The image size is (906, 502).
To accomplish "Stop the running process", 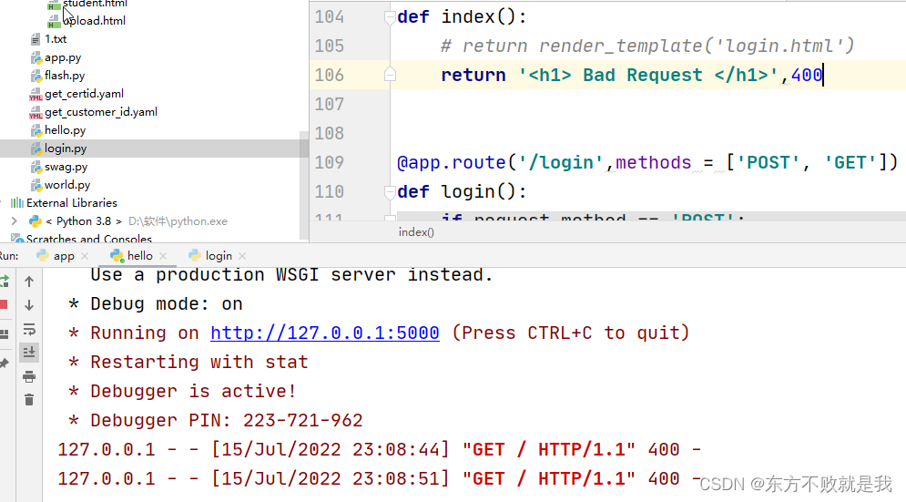I will (x=4, y=305).
